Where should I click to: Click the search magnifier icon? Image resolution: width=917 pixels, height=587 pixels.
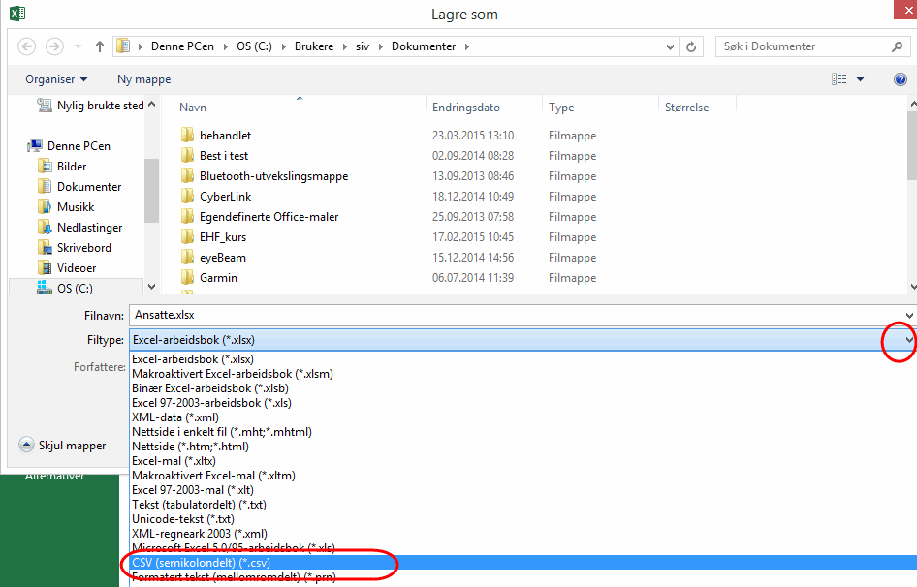(x=897, y=46)
